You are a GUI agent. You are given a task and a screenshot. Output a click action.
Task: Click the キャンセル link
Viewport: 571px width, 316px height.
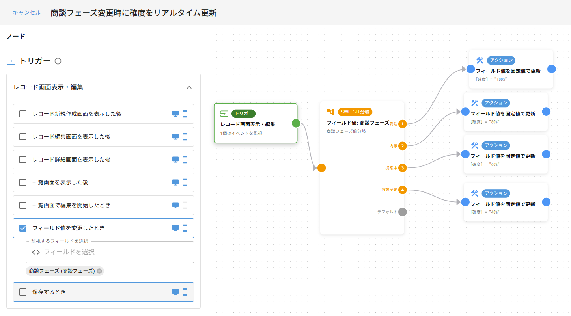pos(26,13)
